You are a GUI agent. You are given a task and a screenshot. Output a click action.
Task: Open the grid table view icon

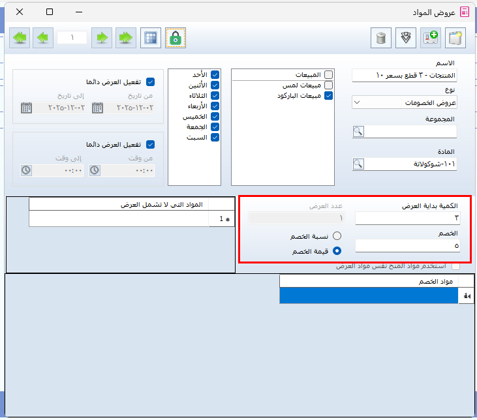[x=151, y=38]
